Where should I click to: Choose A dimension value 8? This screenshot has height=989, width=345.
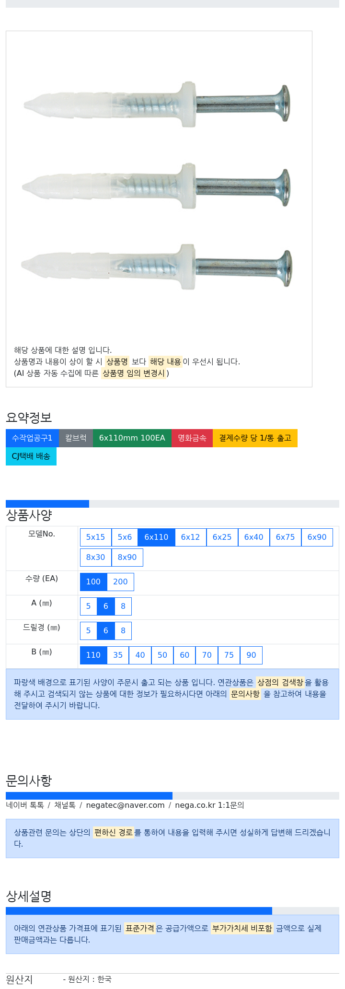coord(123,606)
